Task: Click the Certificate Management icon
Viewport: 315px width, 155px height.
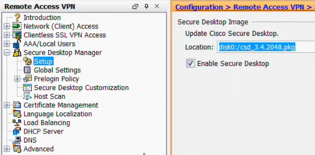Action: 17,105
